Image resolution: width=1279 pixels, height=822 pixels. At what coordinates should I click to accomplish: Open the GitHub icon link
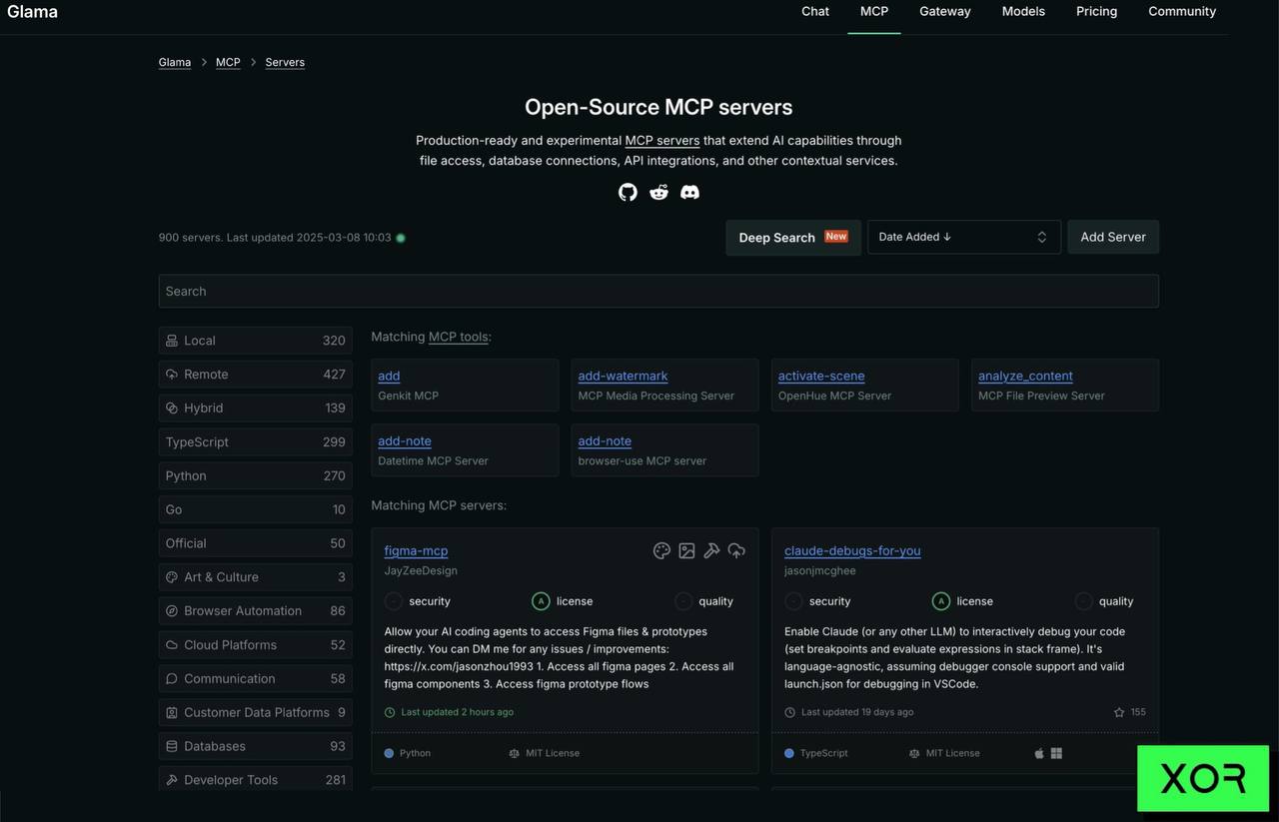628,192
